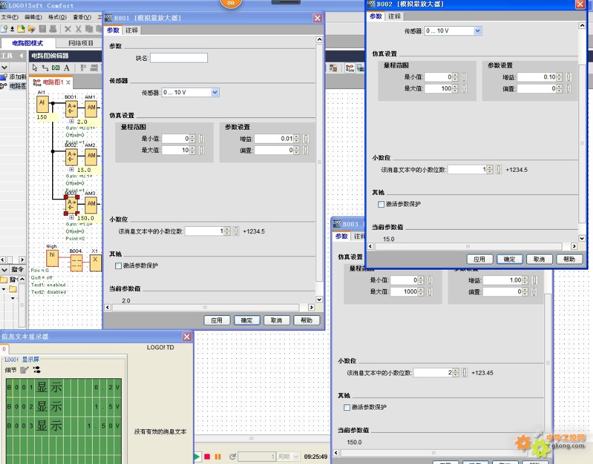Increase decimal places stepper in B003 dialog

455,371
